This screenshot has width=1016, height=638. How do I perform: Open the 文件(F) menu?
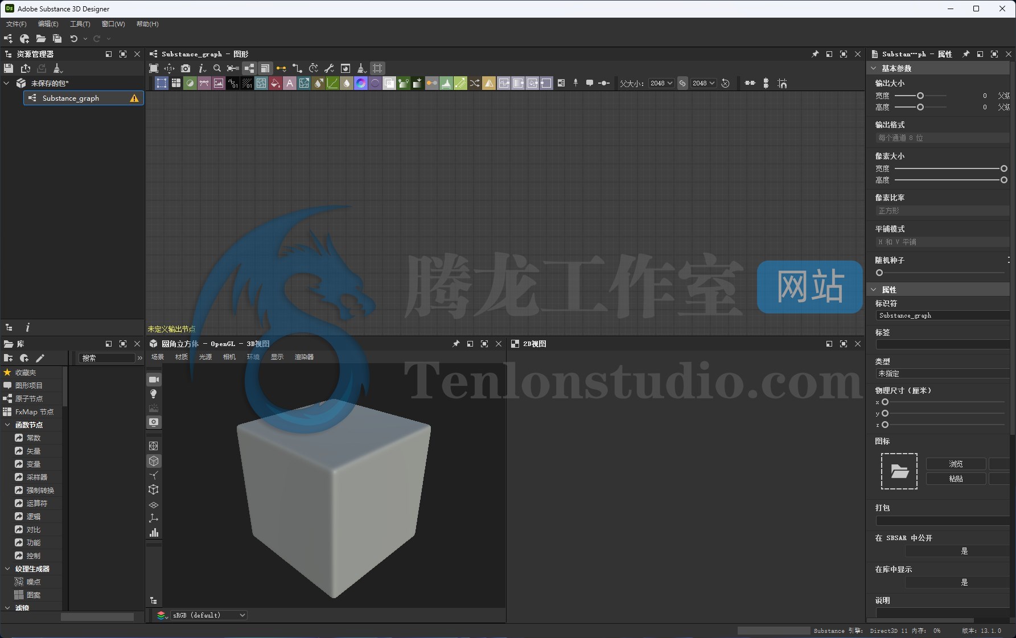coord(16,24)
